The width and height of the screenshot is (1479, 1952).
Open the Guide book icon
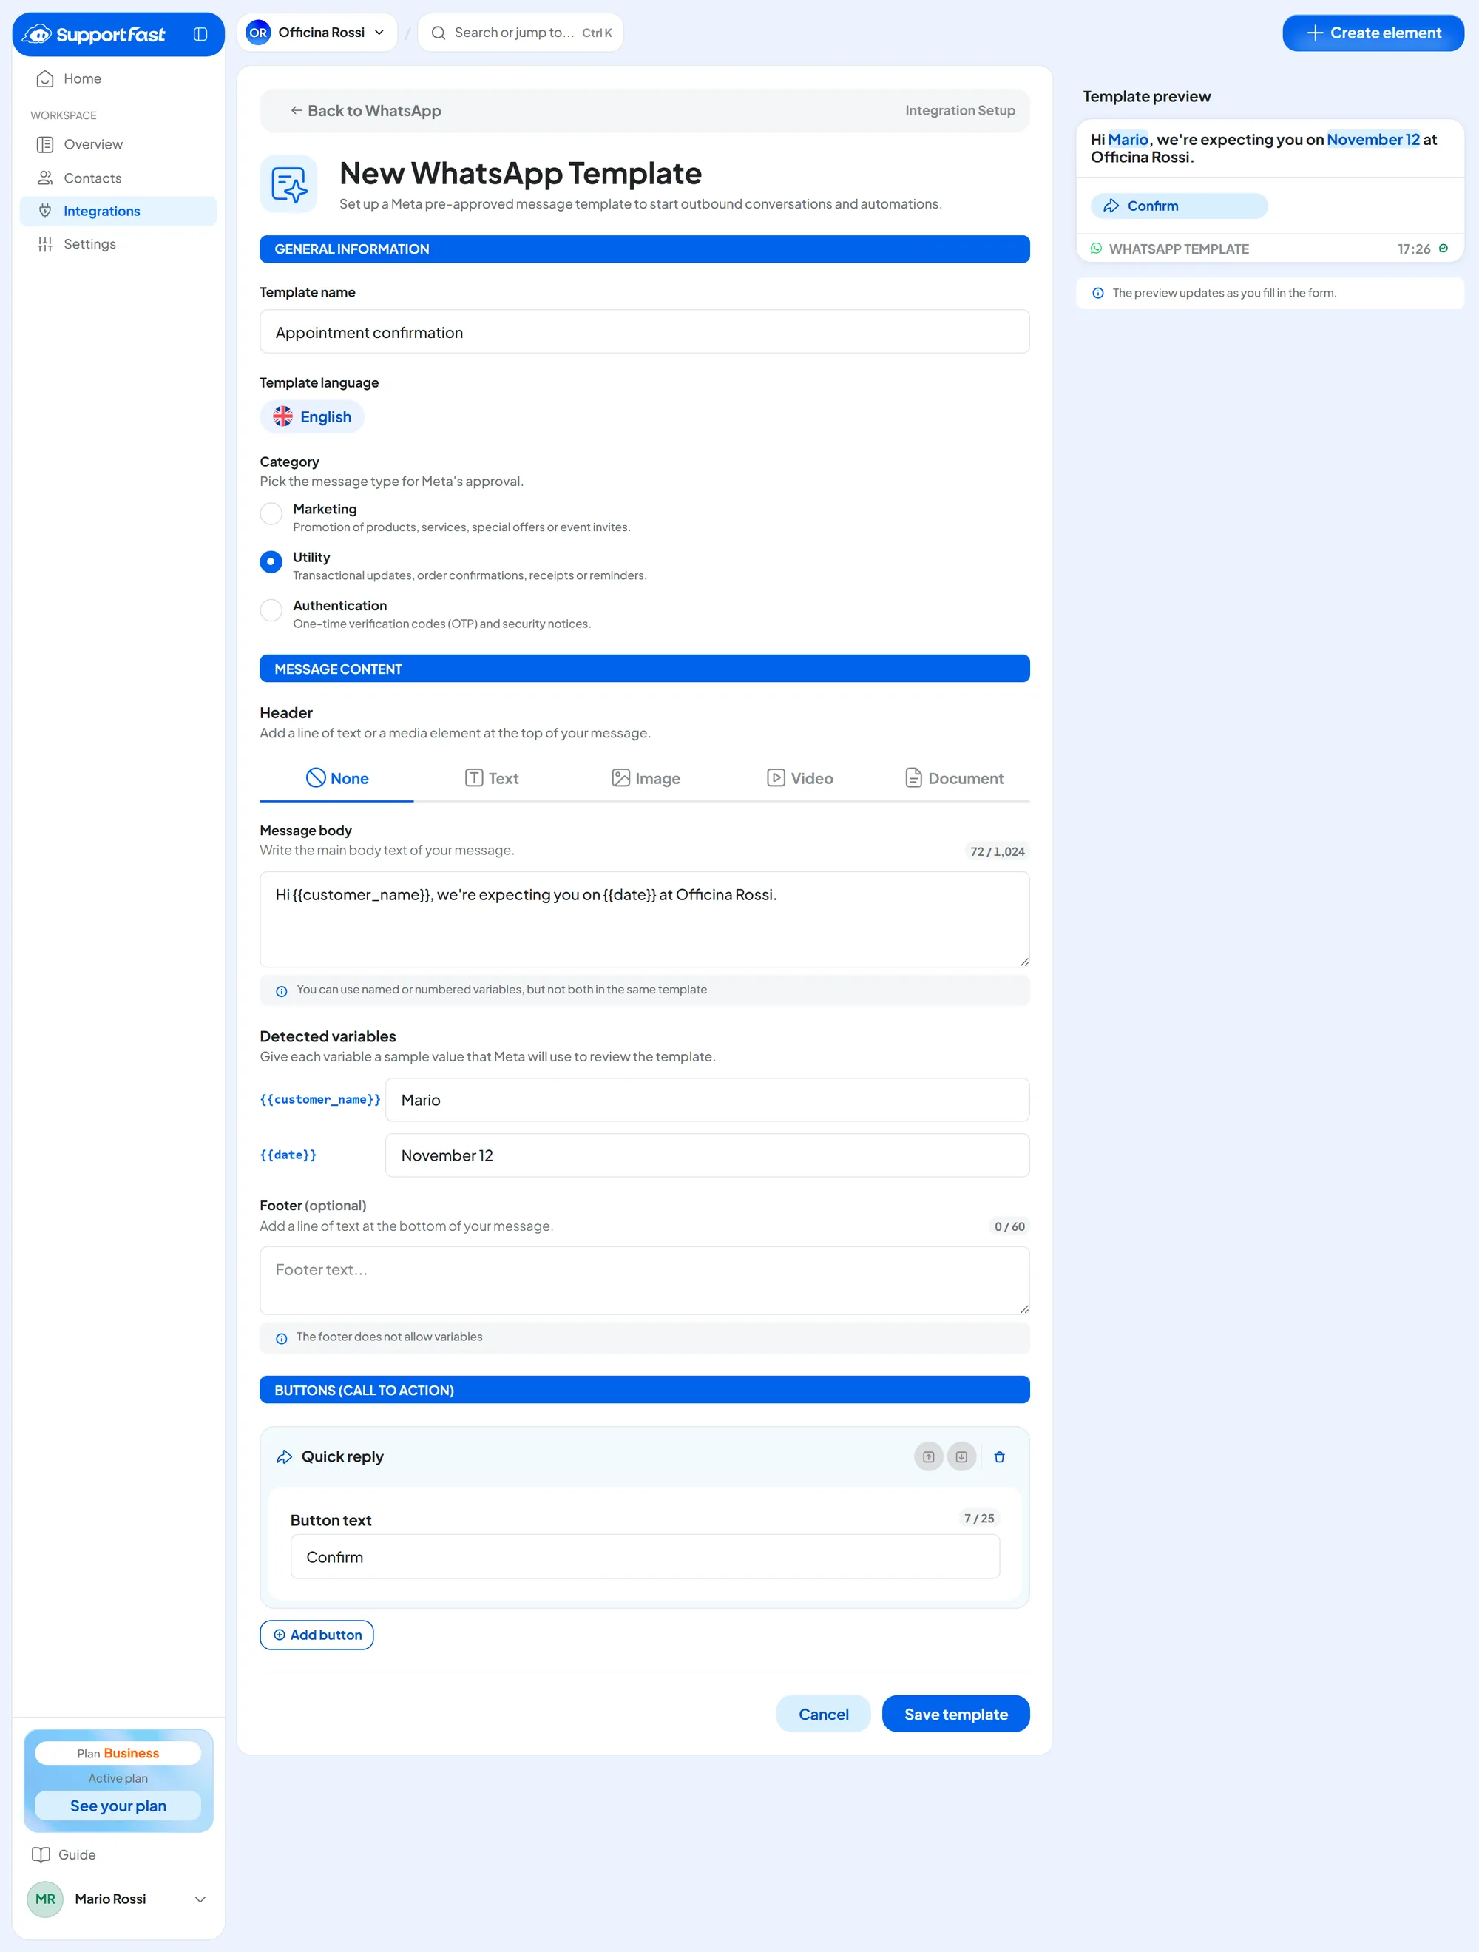41,1854
